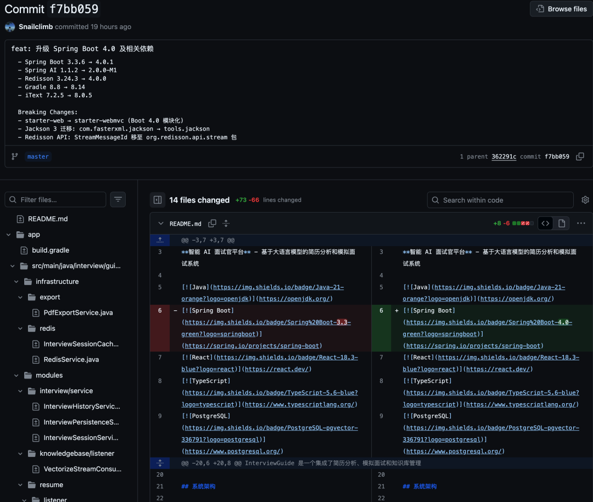The height and width of the screenshot is (502, 593).
Task: Collapse the file tree sidebar
Action: tap(158, 200)
